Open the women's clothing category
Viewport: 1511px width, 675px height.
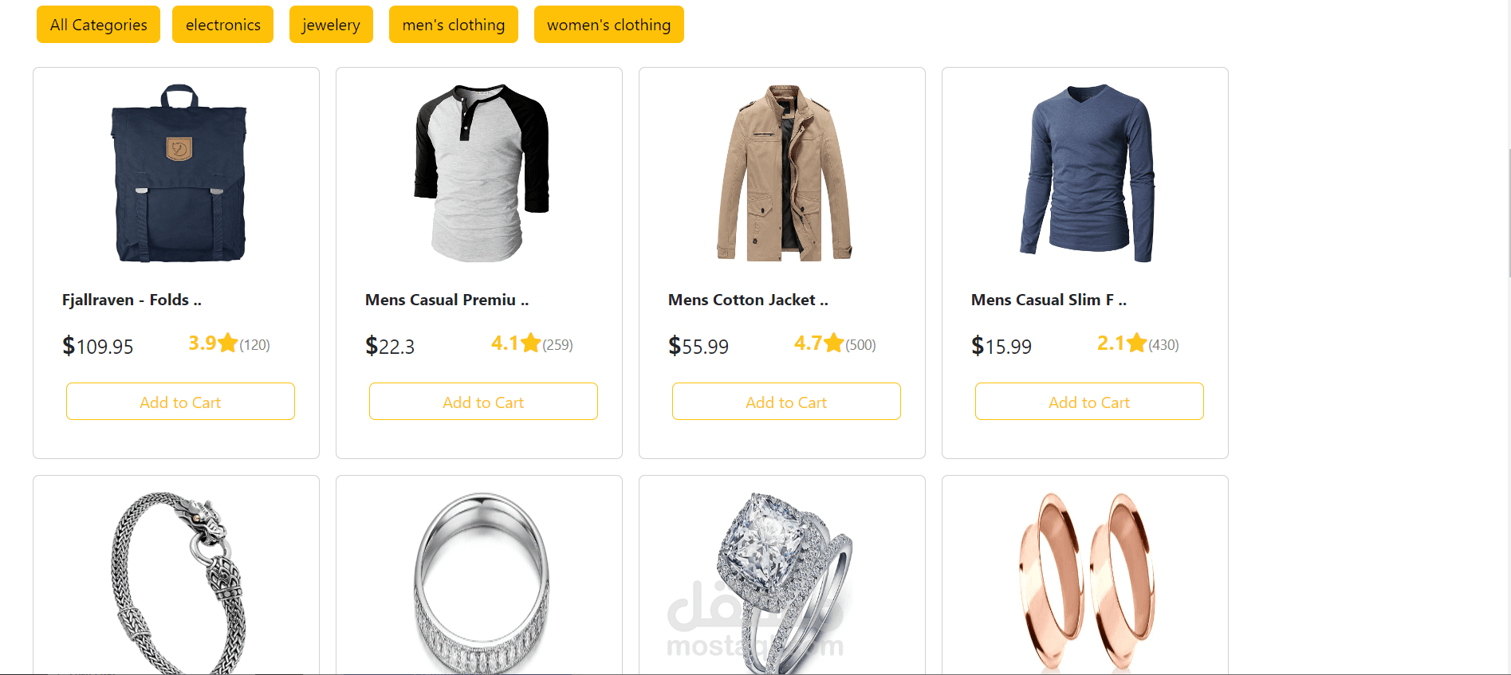click(608, 25)
